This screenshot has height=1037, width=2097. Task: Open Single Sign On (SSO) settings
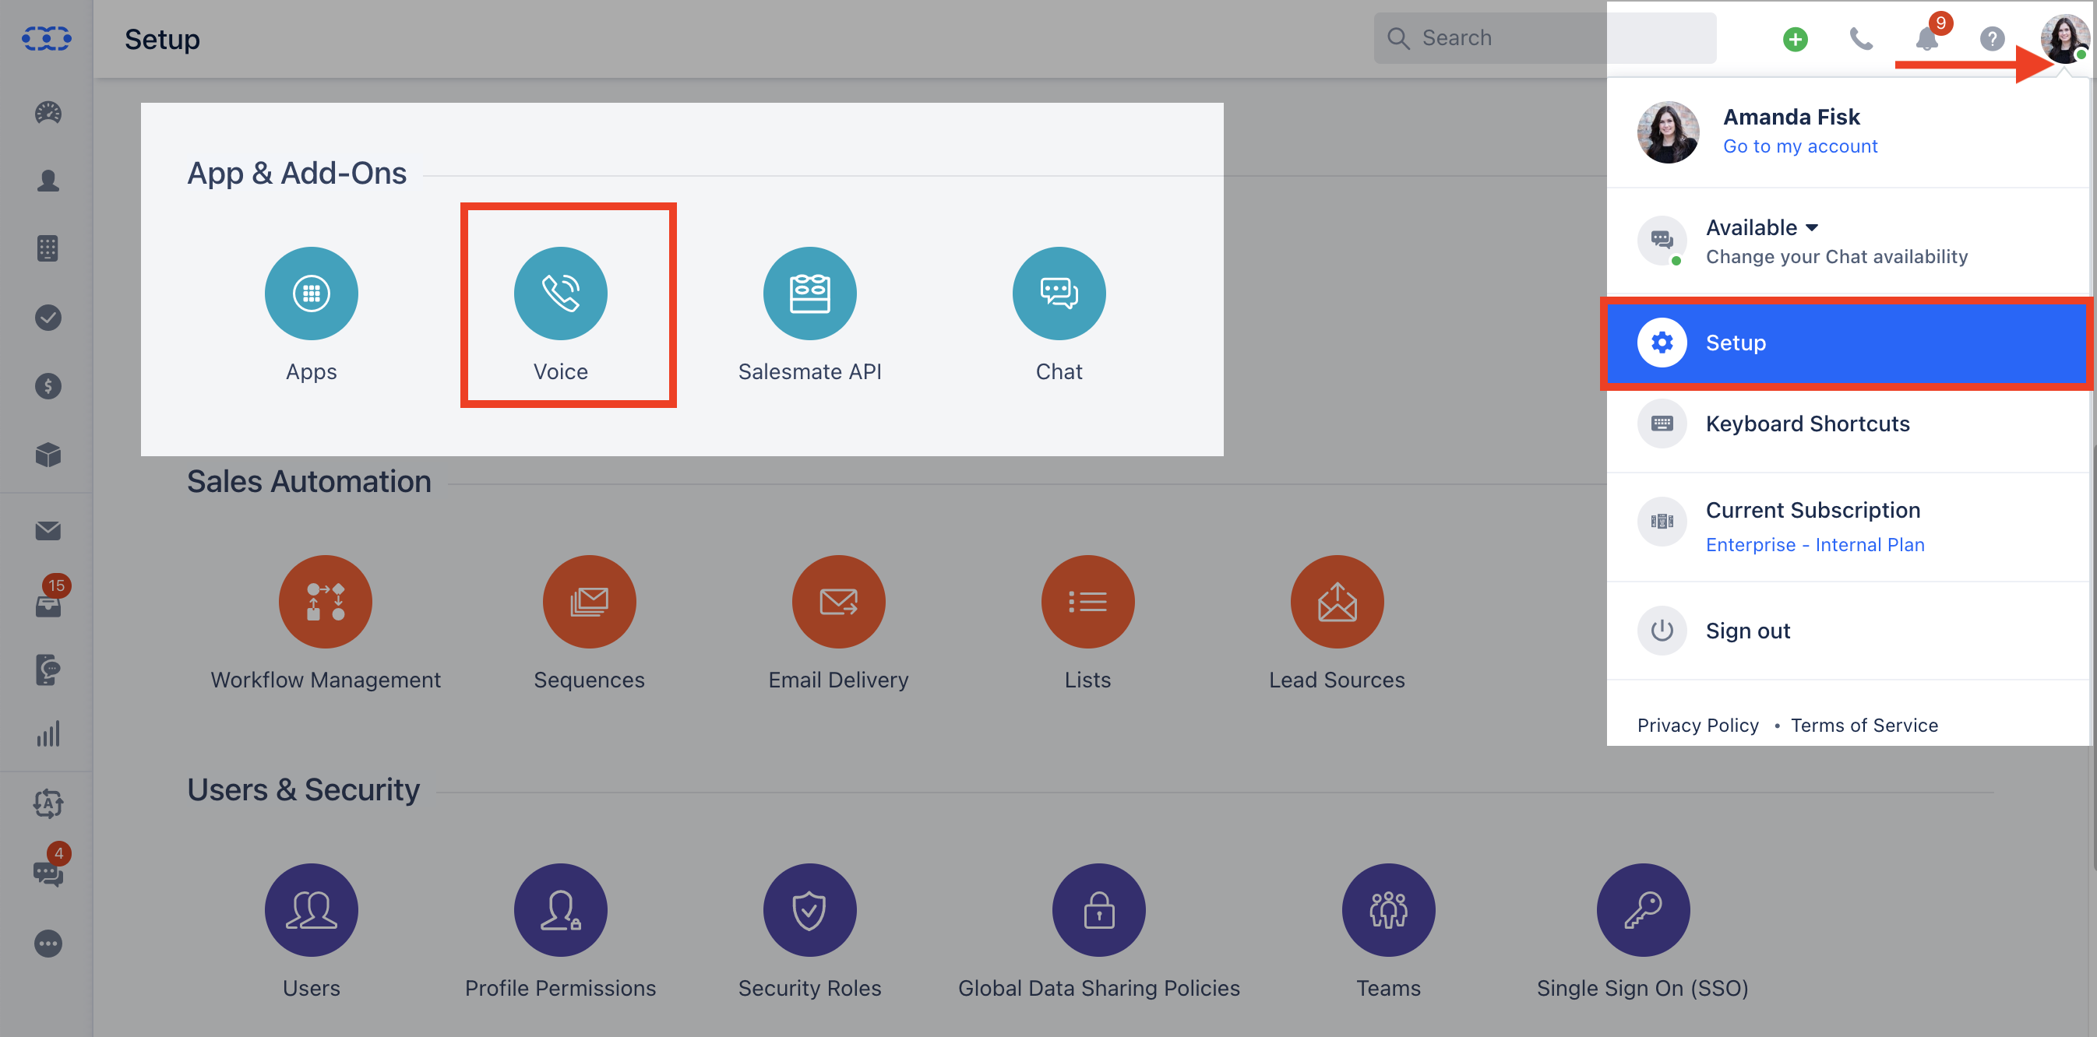[1643, 910]
